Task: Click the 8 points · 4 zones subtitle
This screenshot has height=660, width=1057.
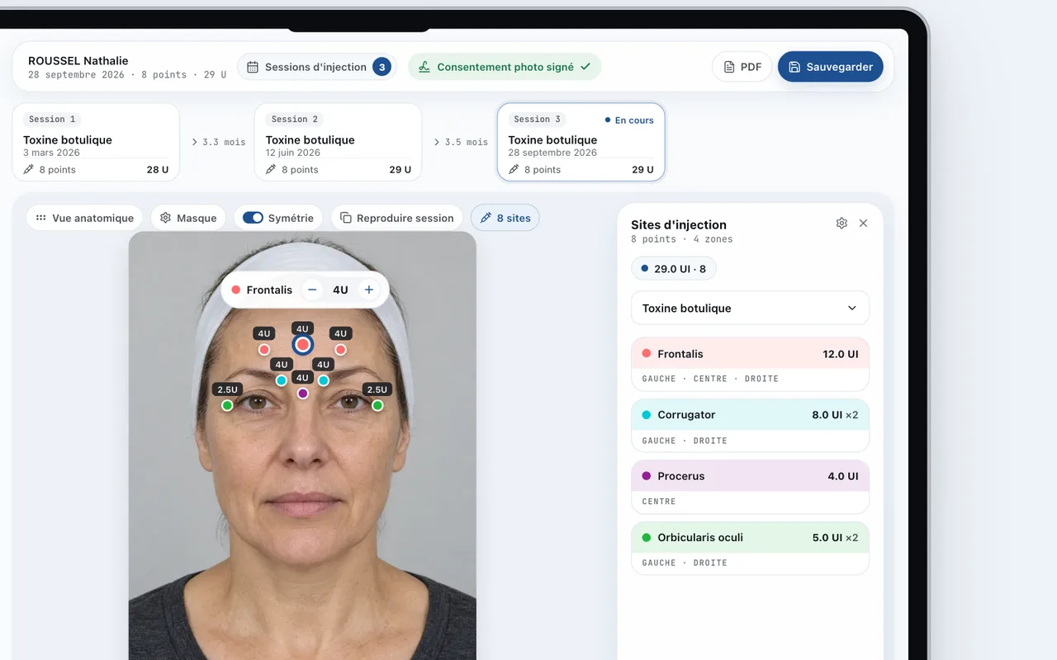Action: pyautogui.click(x=681, y=239)
